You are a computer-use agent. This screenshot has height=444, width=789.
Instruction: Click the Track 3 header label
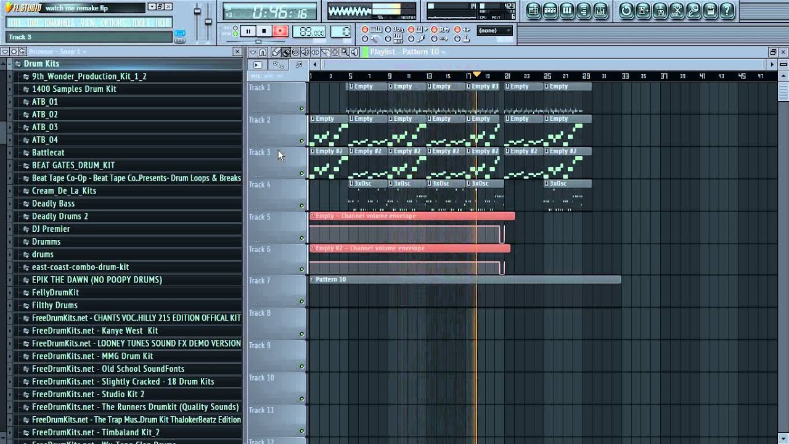tap(260, 152)
